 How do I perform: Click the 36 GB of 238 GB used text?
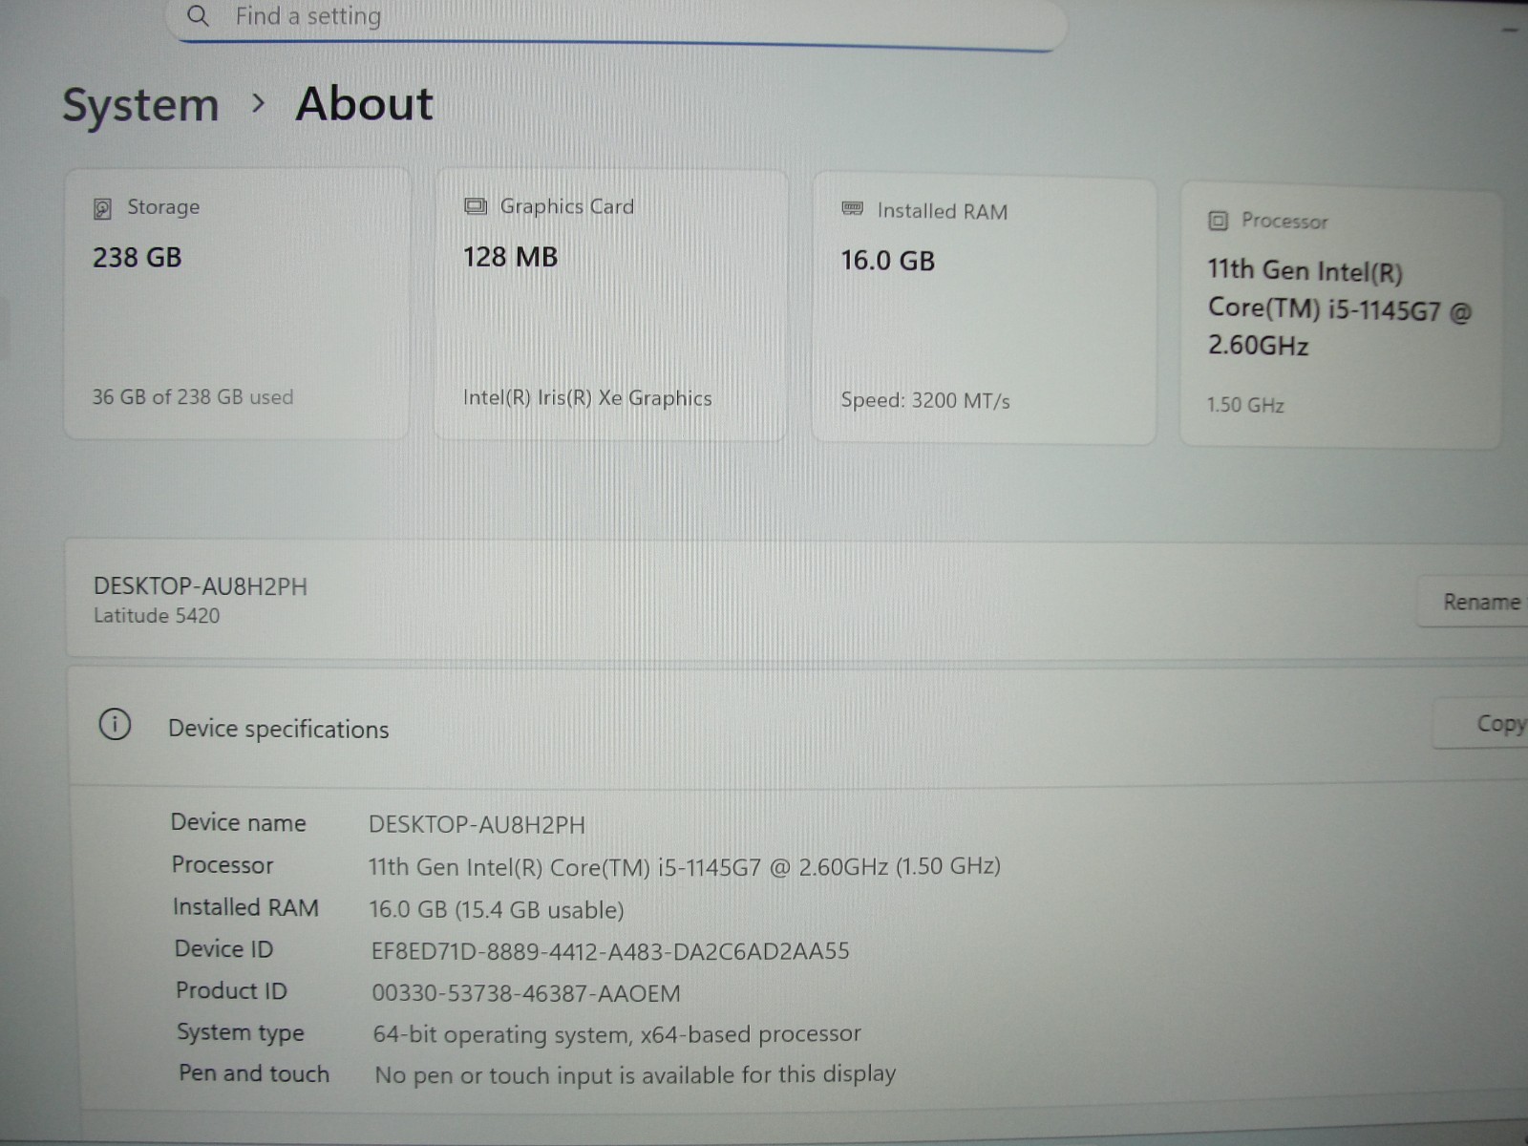point(193,397)
